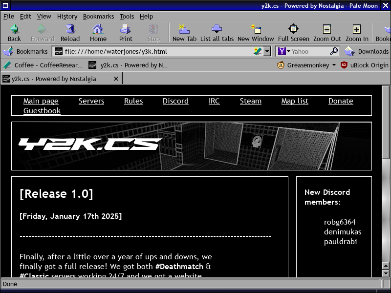Click the Back navigation button
The width and height of the screenshot is (391, 293).
[14, 33]
